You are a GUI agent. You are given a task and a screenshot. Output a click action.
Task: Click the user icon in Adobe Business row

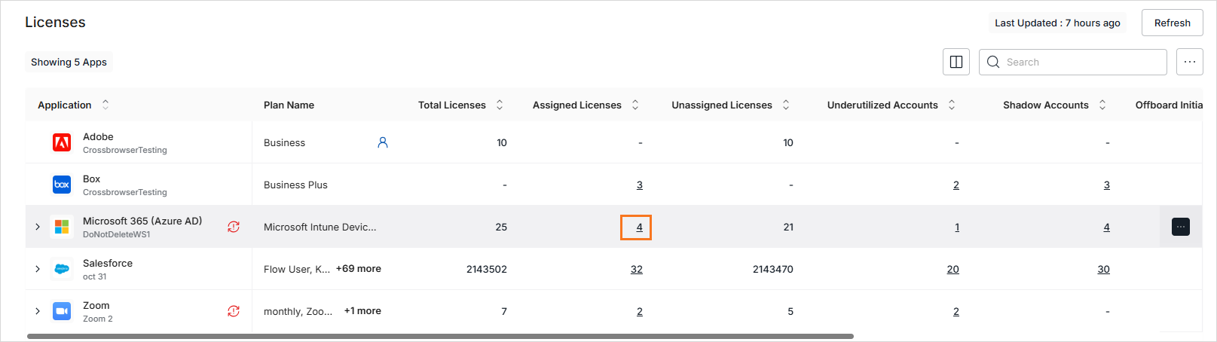pyautogui.click(x=383, y=142)
